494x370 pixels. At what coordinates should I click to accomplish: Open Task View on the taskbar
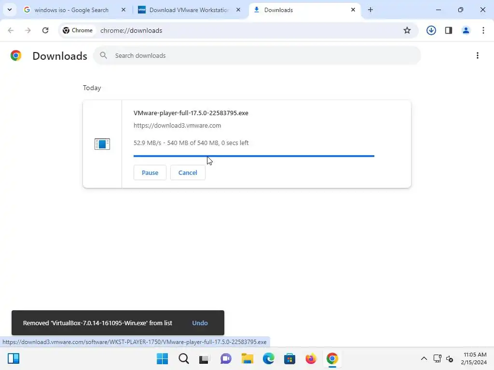(205, 358)
